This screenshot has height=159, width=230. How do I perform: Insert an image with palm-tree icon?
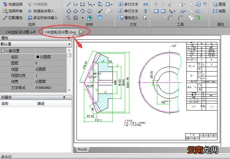coord(90,18)
